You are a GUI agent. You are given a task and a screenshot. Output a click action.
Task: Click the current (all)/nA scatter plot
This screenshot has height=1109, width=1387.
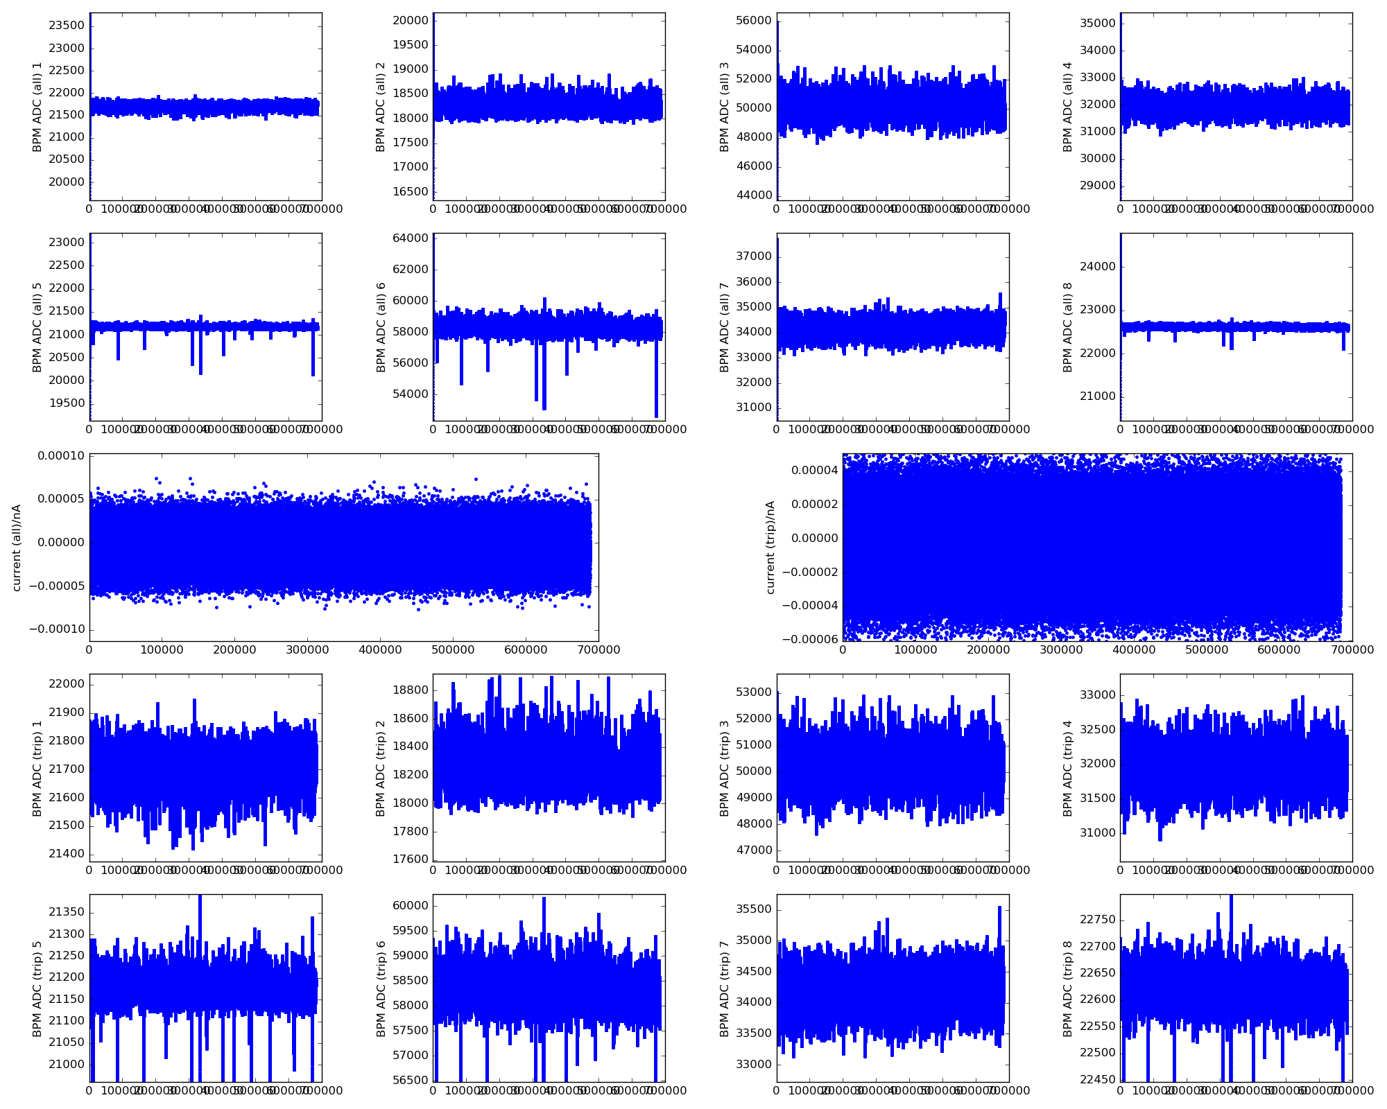[x=344, y=547]
